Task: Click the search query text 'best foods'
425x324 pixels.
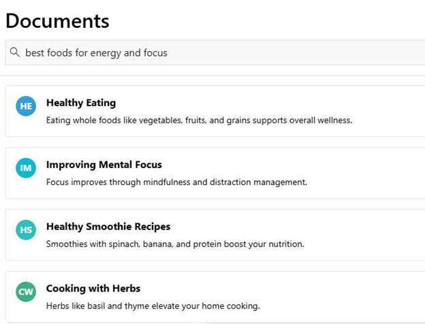Action: pyautogui.click(x=49, y=53)
